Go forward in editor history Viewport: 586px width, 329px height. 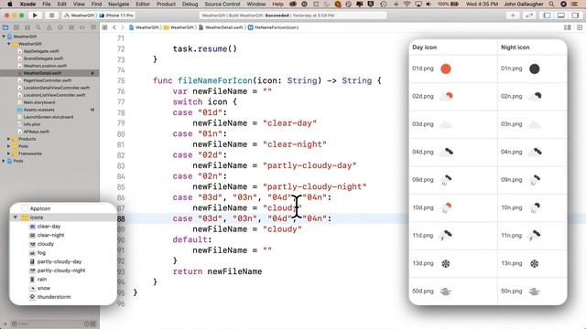pos(122,27)
